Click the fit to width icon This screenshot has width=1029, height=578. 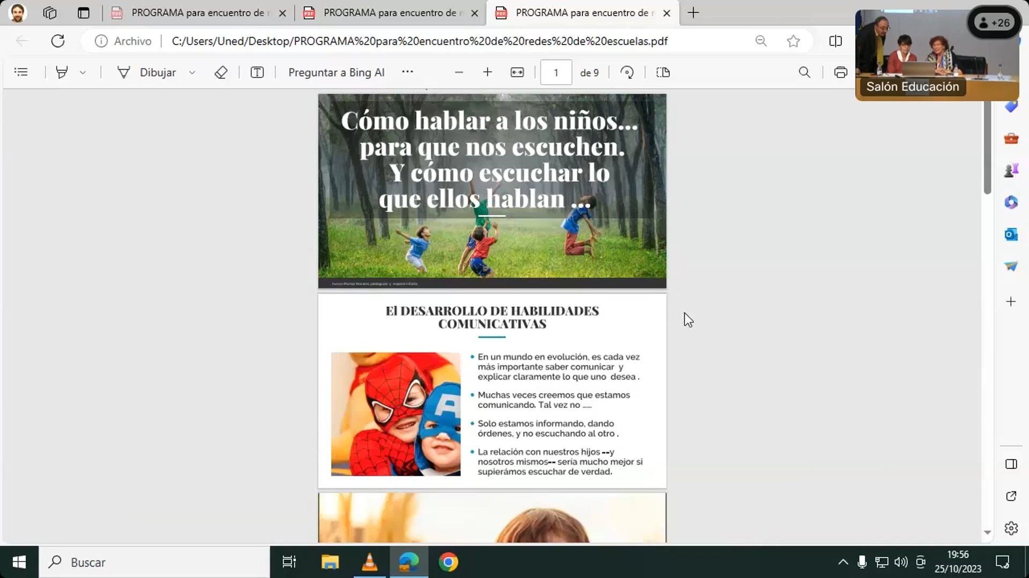(517, 72)
